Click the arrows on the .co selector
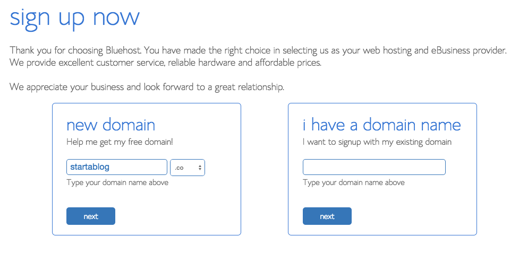This screenshot has width=519, height=254. pos(200,168)
